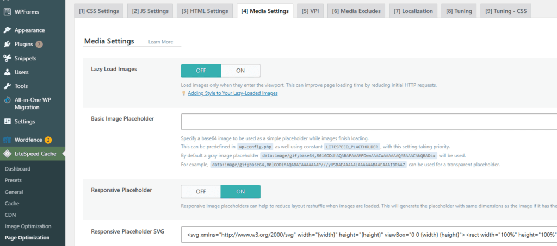Focus the Basic Image Placeholder field
Image resolution: width=557 pixels, height=246 pixels.
(x=369, y=122)
